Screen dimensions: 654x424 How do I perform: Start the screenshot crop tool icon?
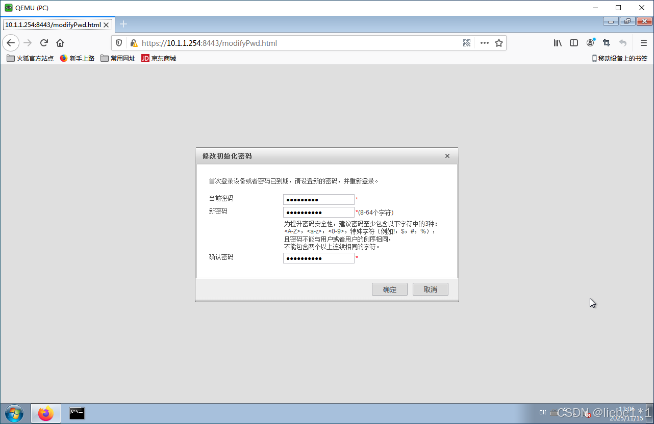tap(607, 43)
